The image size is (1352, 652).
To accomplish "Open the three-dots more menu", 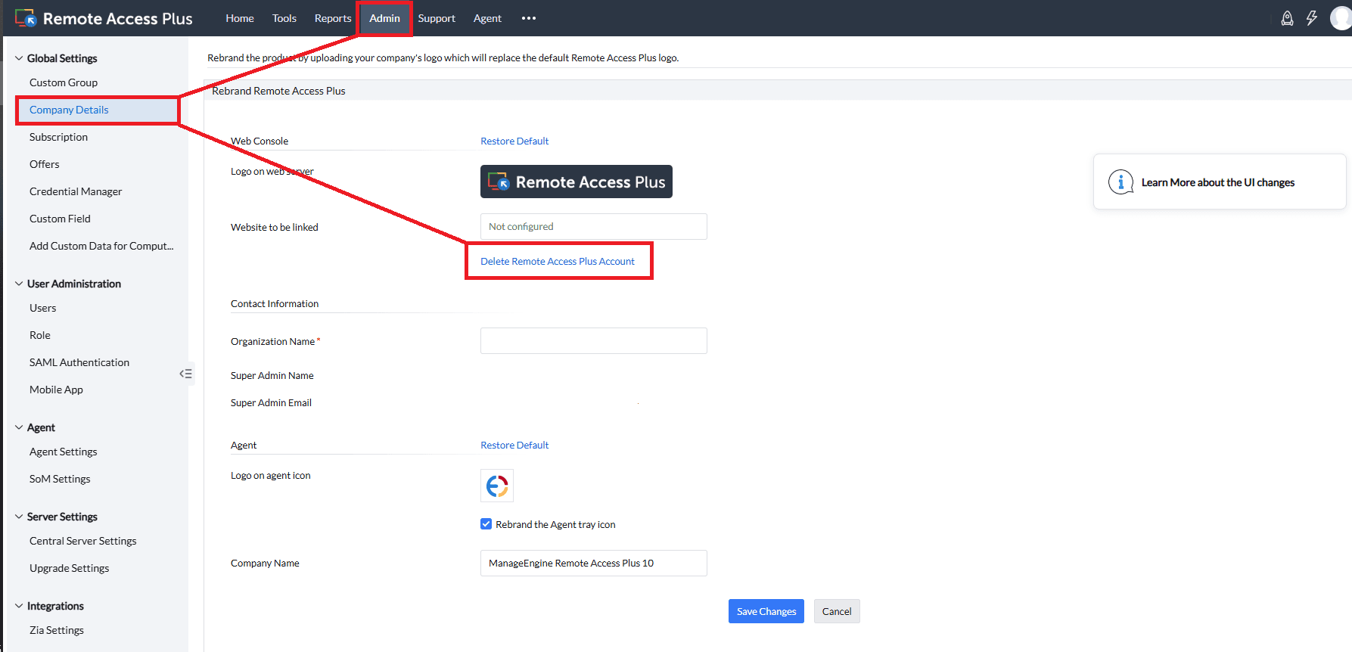I will coord(529,18).
